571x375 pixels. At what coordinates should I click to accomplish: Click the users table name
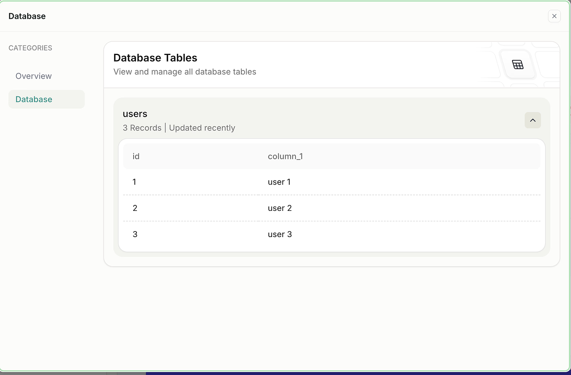[x=135, y=114]
